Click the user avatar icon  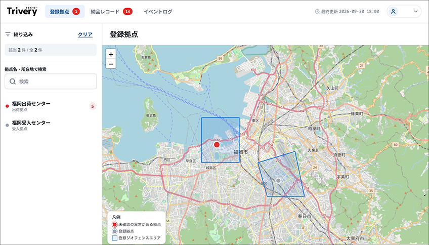point(393,12)
